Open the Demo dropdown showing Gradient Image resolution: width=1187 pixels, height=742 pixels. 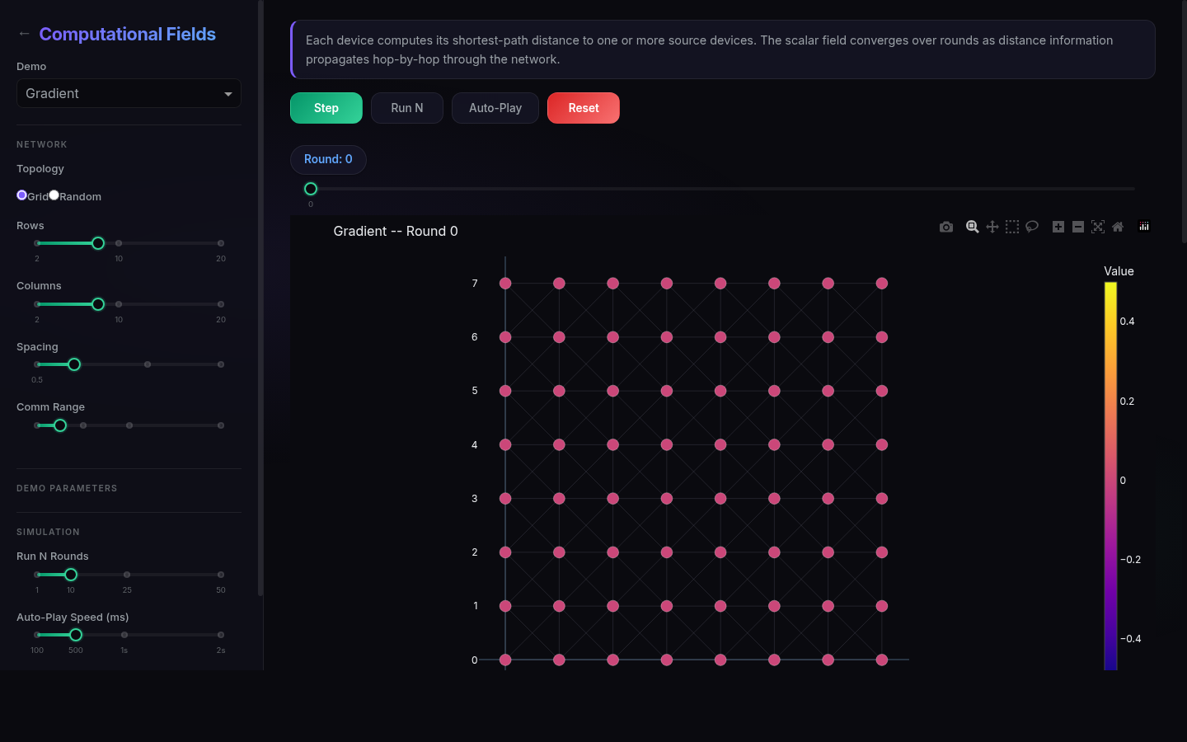point(129,94)
